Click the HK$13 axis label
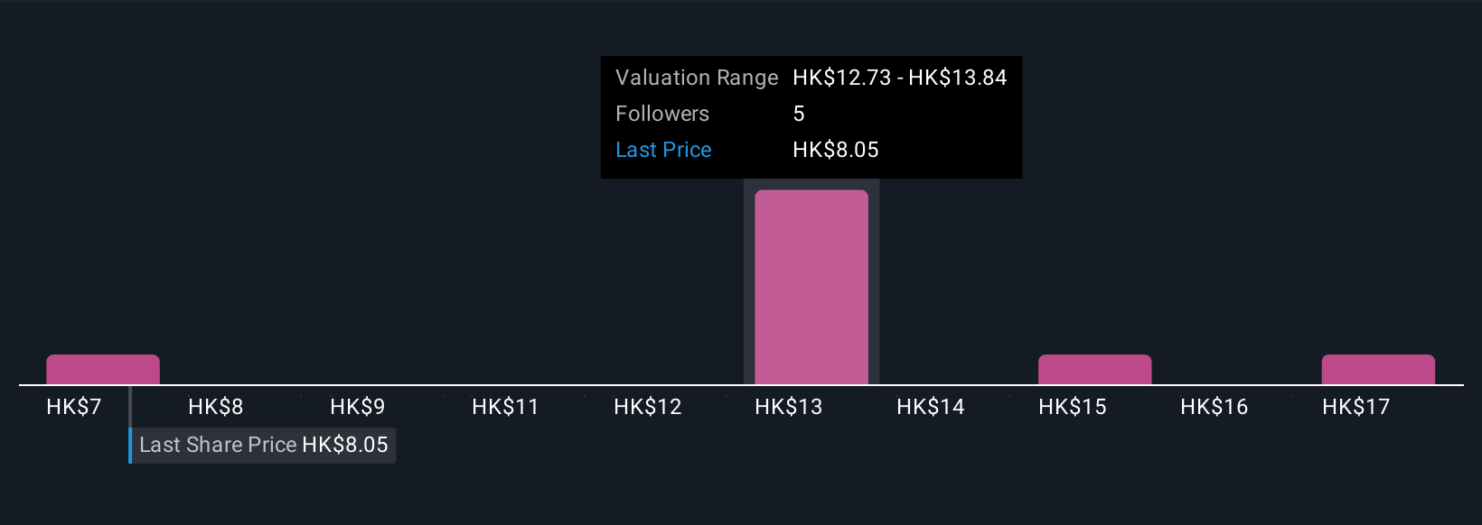The height and width of the screenshot is (525, 1482). [789, 407]
